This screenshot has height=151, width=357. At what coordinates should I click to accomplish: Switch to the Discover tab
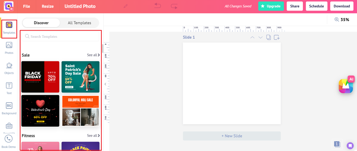[x=41, y=23]
